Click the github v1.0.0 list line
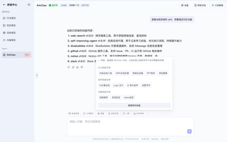Viewport: 227px width, 142px height. point(115,51)
